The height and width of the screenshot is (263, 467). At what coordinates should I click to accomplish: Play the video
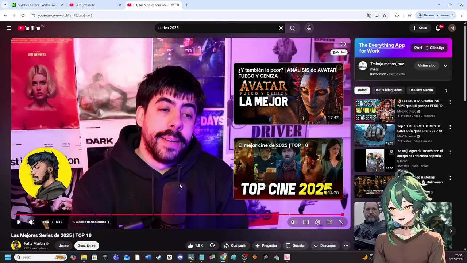coord(19,222)
